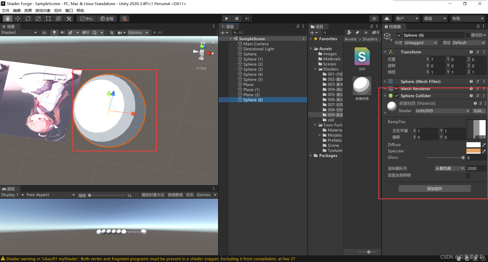Select the Move tool
Viewport: 488px width, 262px height.
18,19
